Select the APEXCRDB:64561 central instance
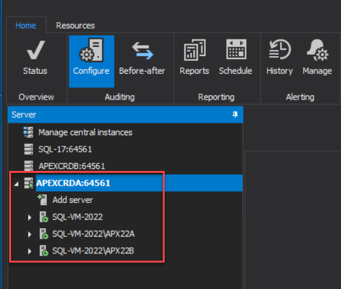 coord(72,166)
